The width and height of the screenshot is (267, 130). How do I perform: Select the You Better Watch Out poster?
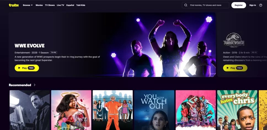(x=154, y=110)
